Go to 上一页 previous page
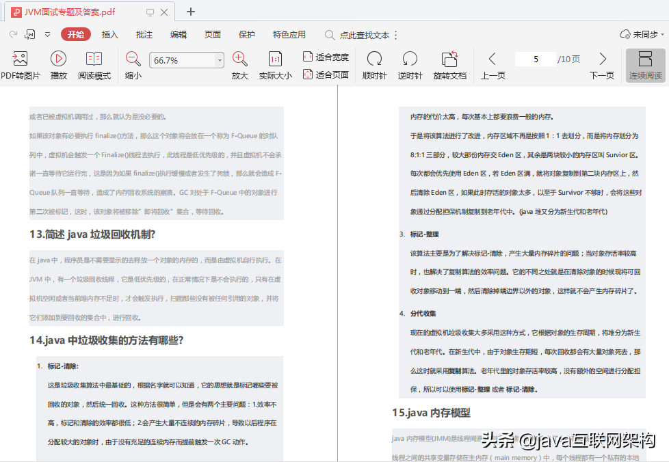Image resolution: width=669 pixels, height=462 pixels. click(493, 65)
